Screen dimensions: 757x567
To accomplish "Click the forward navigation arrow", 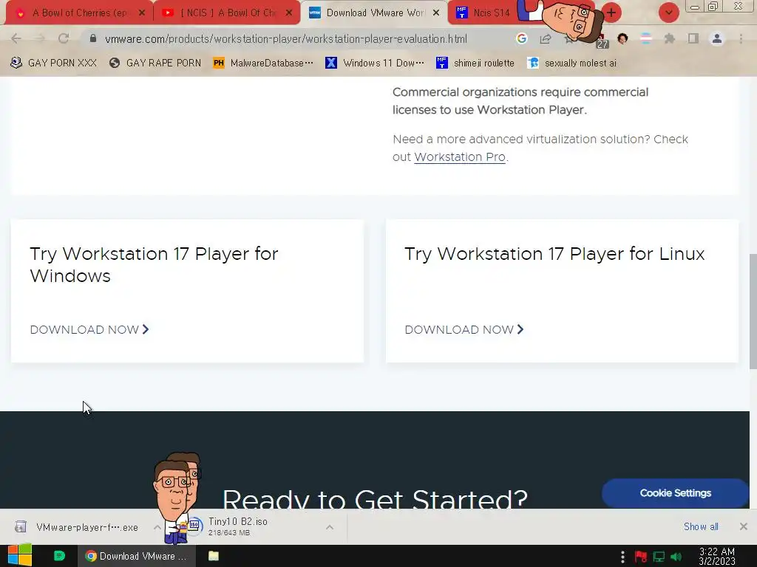I will coord(40,38).
